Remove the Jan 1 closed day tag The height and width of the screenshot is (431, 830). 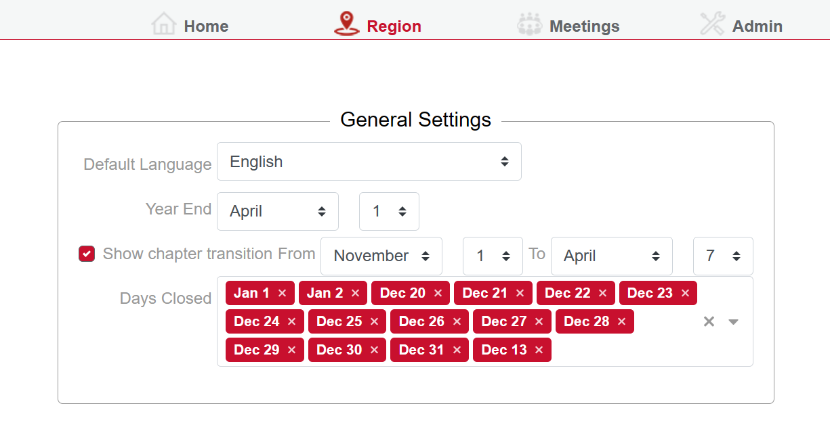283,293
